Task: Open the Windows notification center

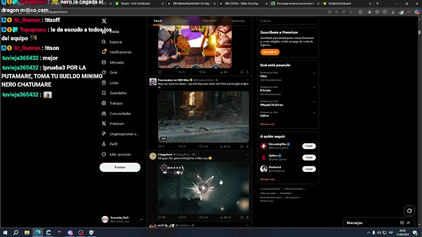Action: click(415, 232)
